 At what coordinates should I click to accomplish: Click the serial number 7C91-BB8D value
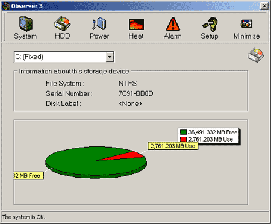point(136,93)
